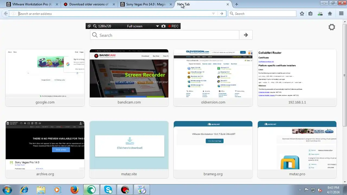
Task: Open the mutaz.site tile
Action: (x=129, y=149)
